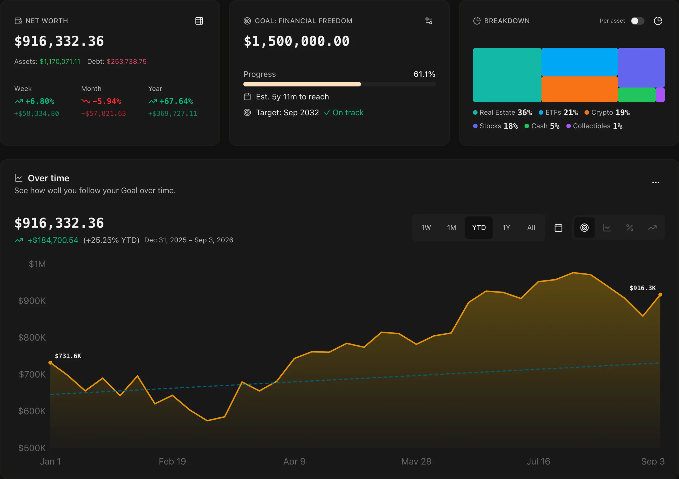Switch to line chart value mode

[x=607, y=228]
